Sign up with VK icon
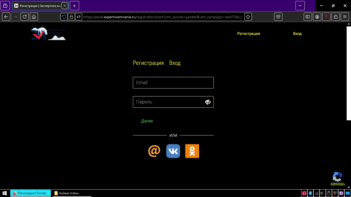 [x=173, y=151]
